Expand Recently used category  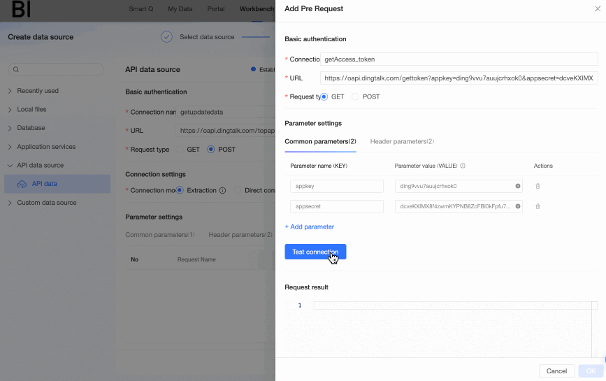(x=10, y=91)
